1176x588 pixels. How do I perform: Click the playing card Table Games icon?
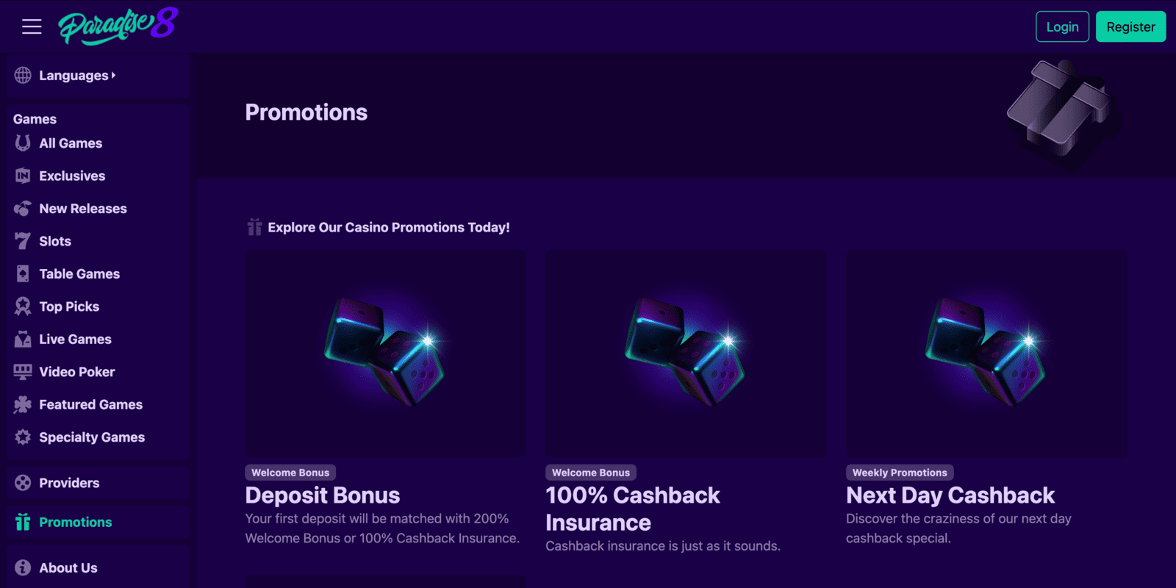pos(23,274)
